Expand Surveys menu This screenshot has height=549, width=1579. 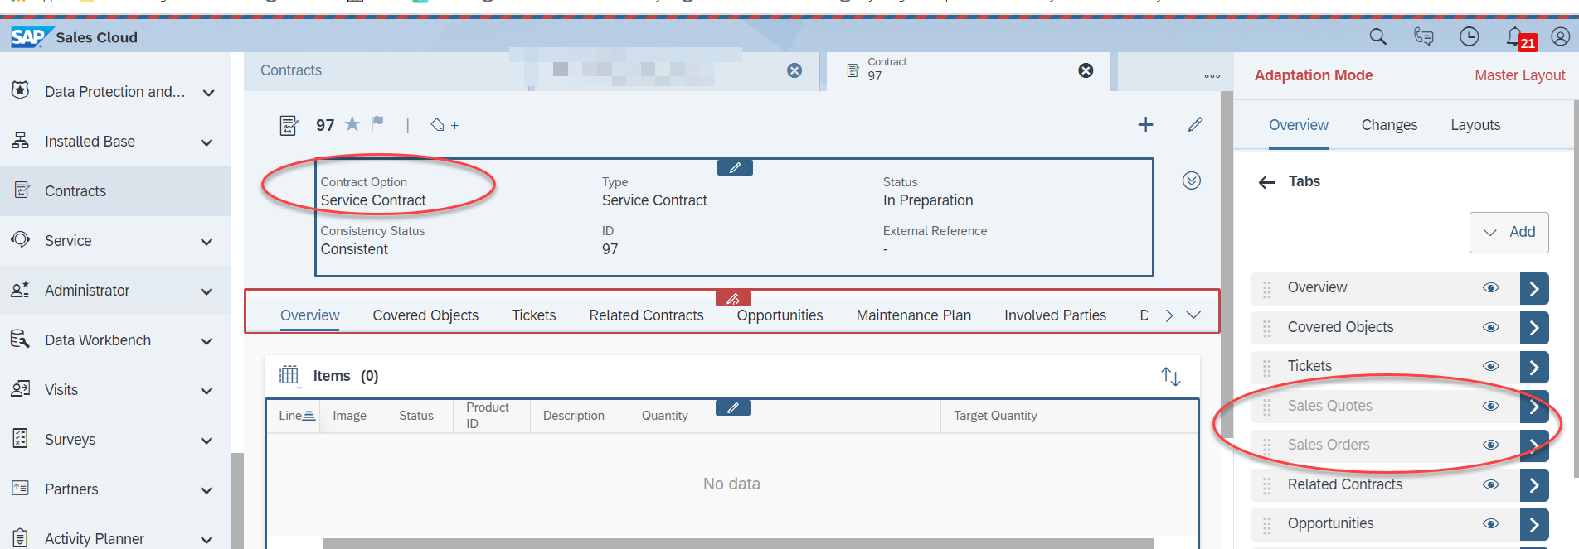[207, 441]
